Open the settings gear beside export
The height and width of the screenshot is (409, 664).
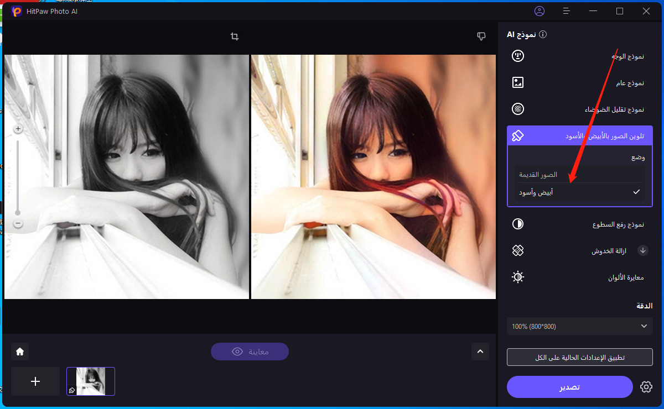tap(646, 387)
